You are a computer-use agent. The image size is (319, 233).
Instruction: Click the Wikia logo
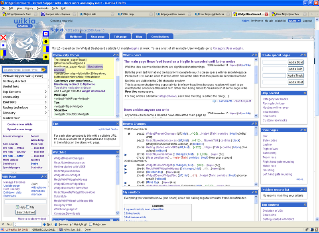click(x=25, y=21)
